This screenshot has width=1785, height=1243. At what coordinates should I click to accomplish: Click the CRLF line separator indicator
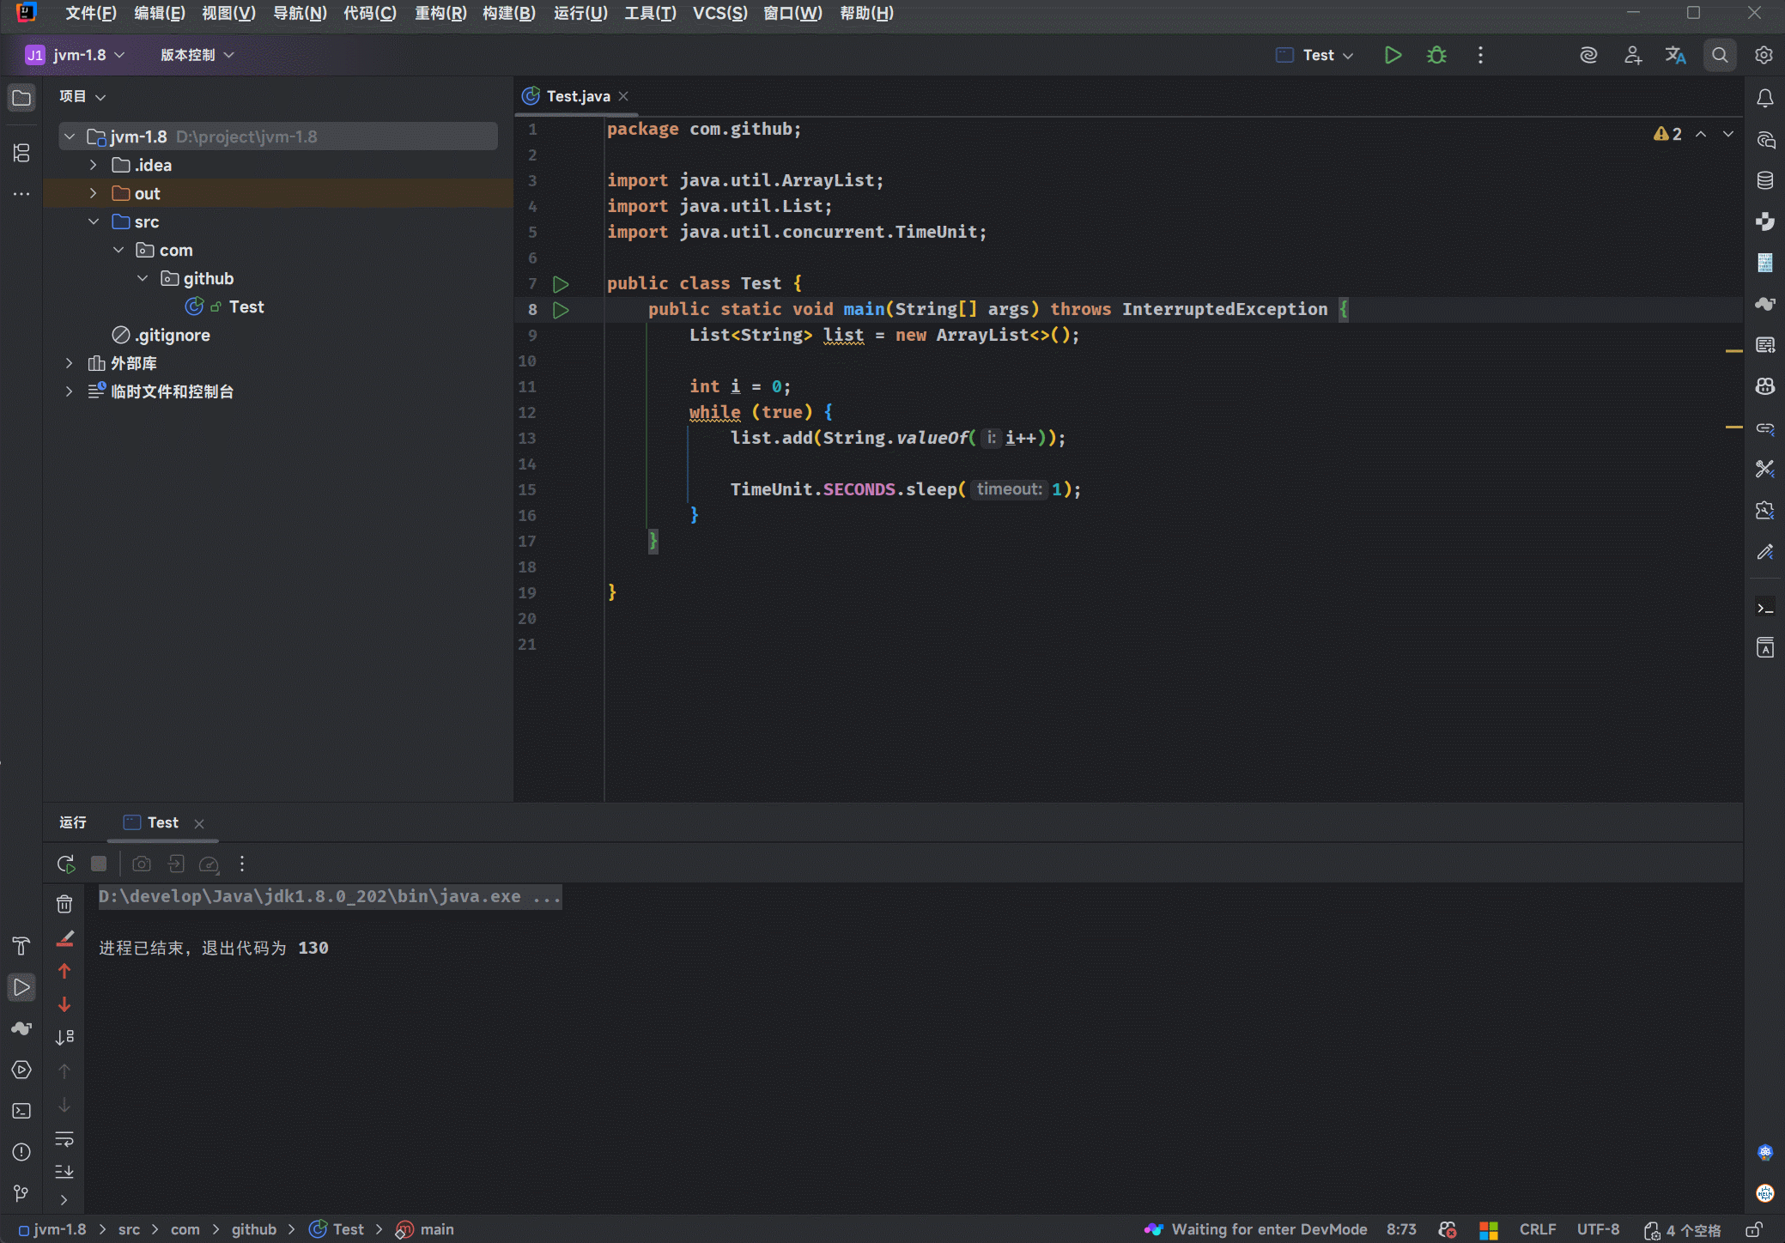tap(1537, 1229)
